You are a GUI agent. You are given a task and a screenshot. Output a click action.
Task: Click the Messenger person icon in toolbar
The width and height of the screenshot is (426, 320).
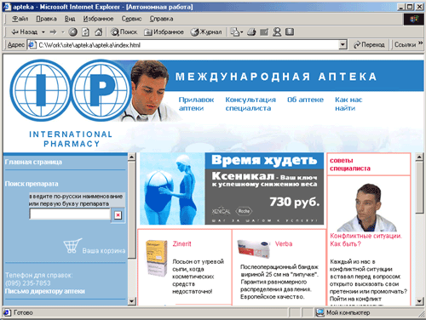point(277,32)
